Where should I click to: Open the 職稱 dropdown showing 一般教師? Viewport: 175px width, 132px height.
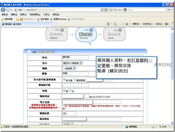[x=69, y=68]
